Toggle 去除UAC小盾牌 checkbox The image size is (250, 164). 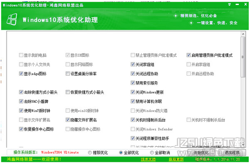[21, 101]
